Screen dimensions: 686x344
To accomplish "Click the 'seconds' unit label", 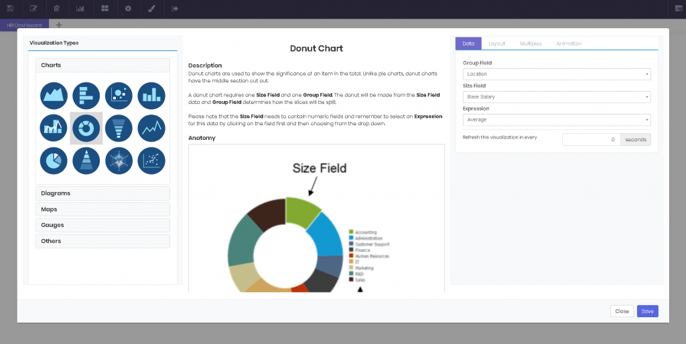I will (x=635, y=139).
